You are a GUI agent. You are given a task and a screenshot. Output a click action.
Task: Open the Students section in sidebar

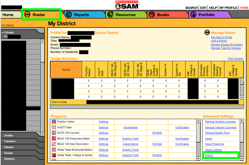click(21, 159)
